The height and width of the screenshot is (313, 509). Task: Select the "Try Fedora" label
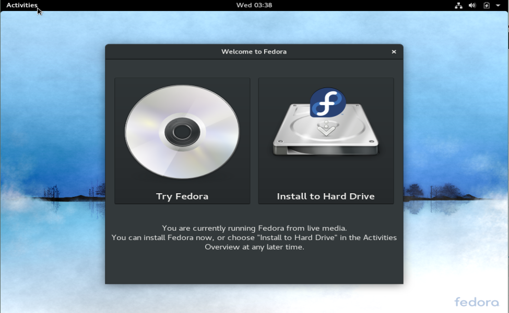click(x=182, y=196)
